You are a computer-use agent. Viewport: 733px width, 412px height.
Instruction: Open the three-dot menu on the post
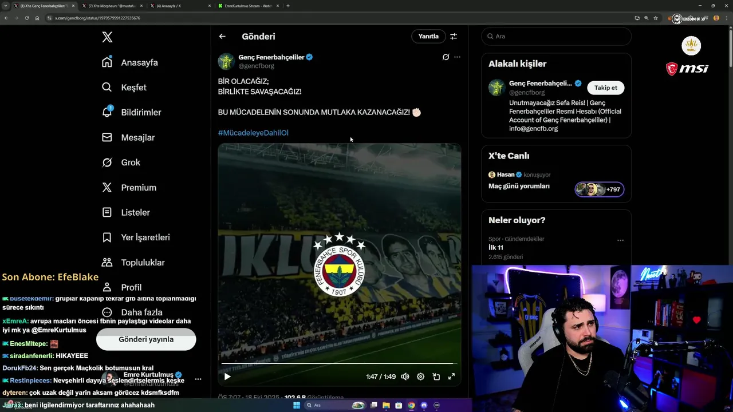(457, 57)
